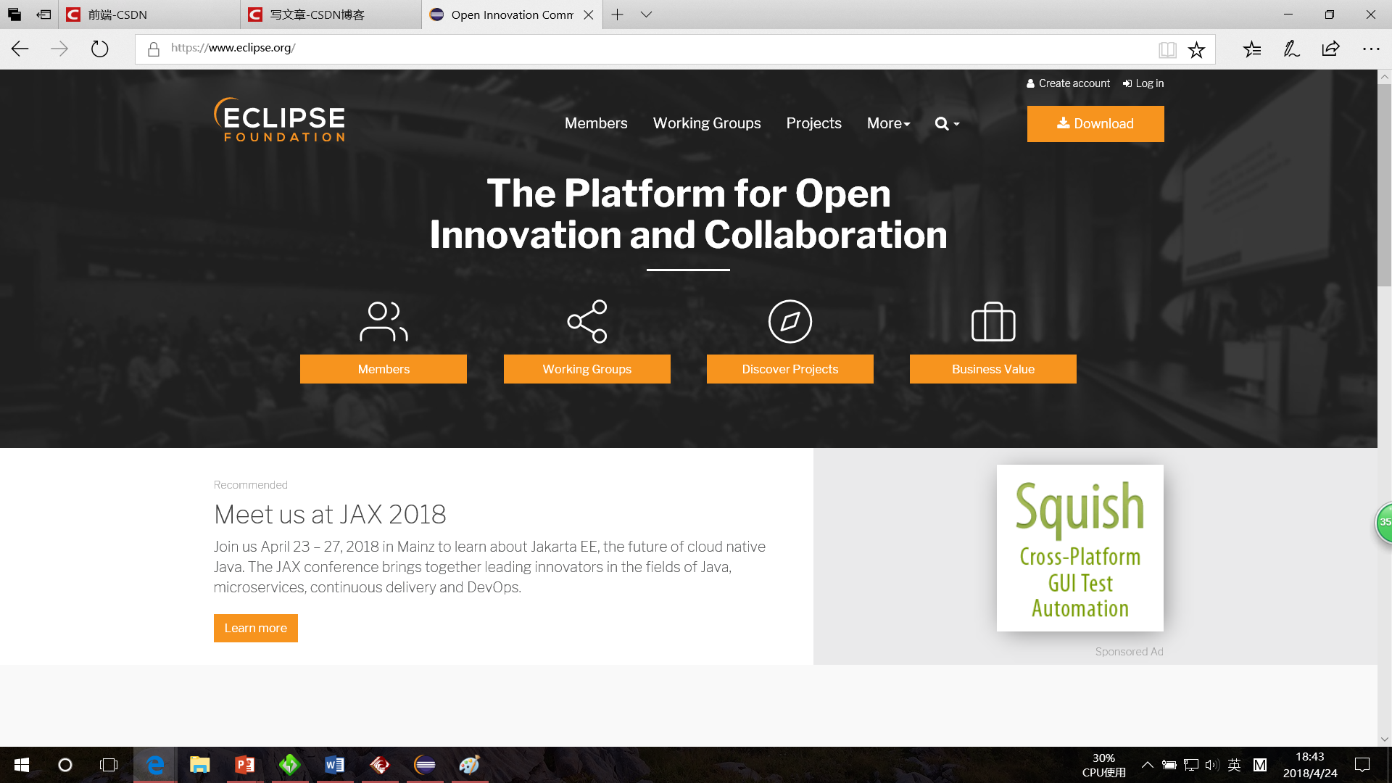1392x783 pixels.
Task: Show hidden tray icons chevron
Action: (x=1147, y=765)
